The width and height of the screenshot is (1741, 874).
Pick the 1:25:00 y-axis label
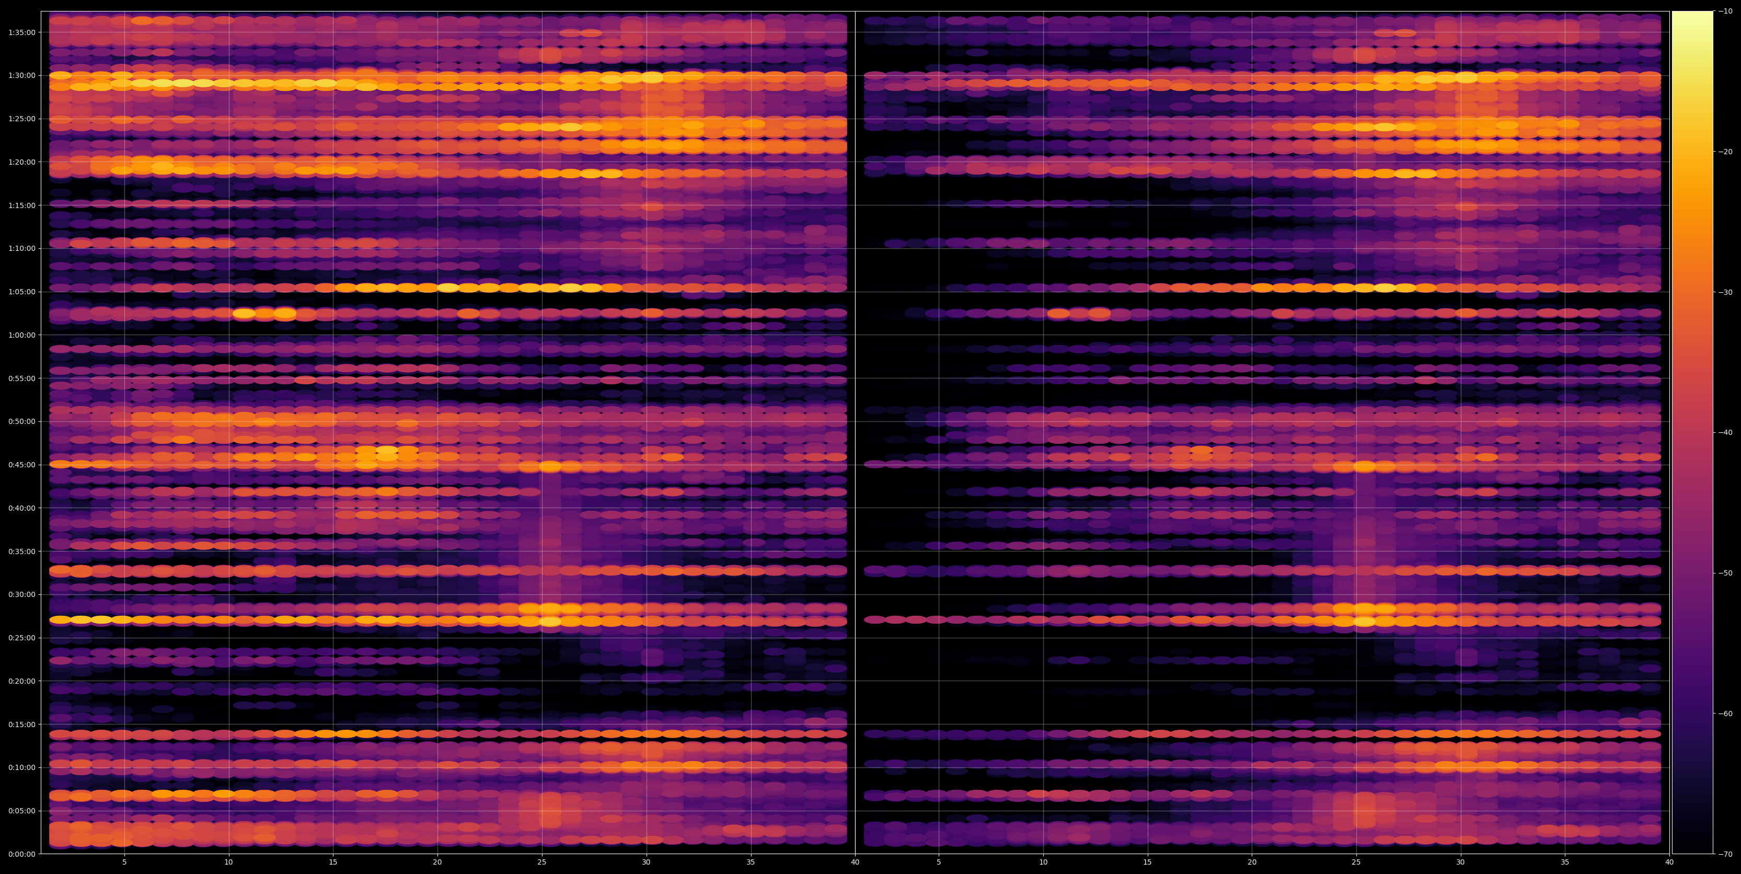[21, 119]
